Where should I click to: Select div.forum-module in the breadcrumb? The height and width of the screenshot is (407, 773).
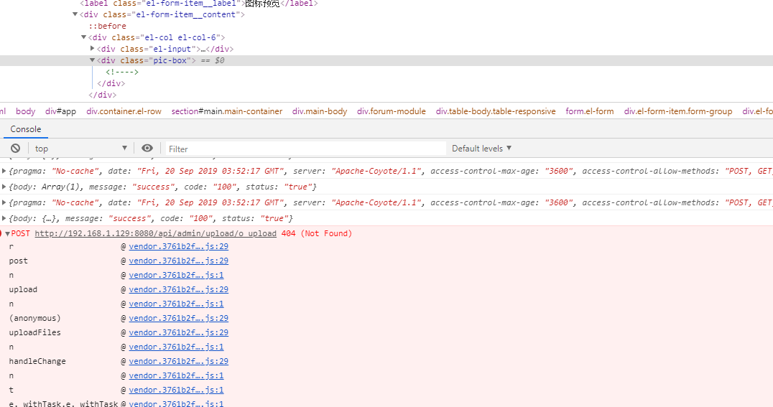[x=391, y=111]
